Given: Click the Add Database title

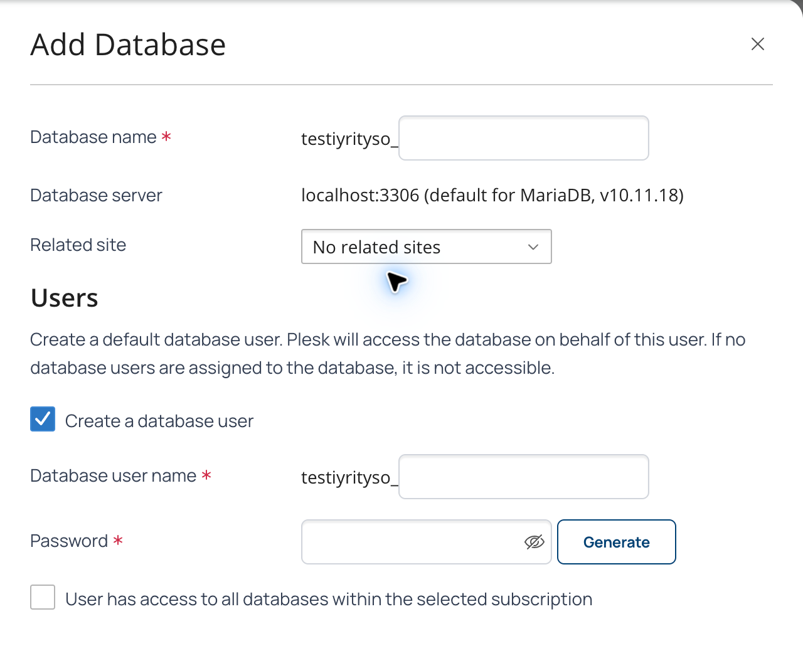Looking at the screenshot, I should (x=128, y=45).
